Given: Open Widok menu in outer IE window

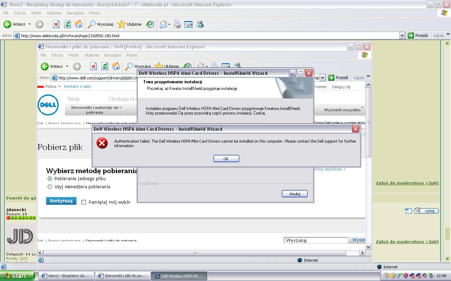Looking at the screenshot, I should pos(36,13).
